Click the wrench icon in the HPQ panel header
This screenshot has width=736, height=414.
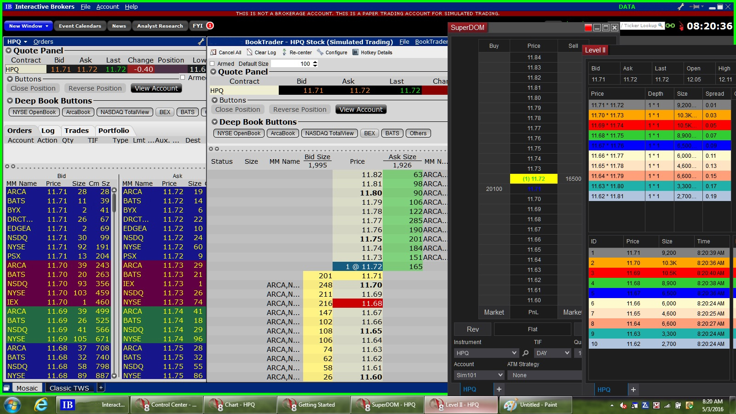201,41
